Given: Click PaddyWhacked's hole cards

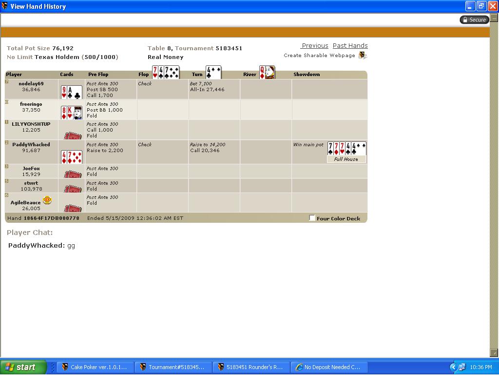Looking at the screenshot, I should 71,156.
